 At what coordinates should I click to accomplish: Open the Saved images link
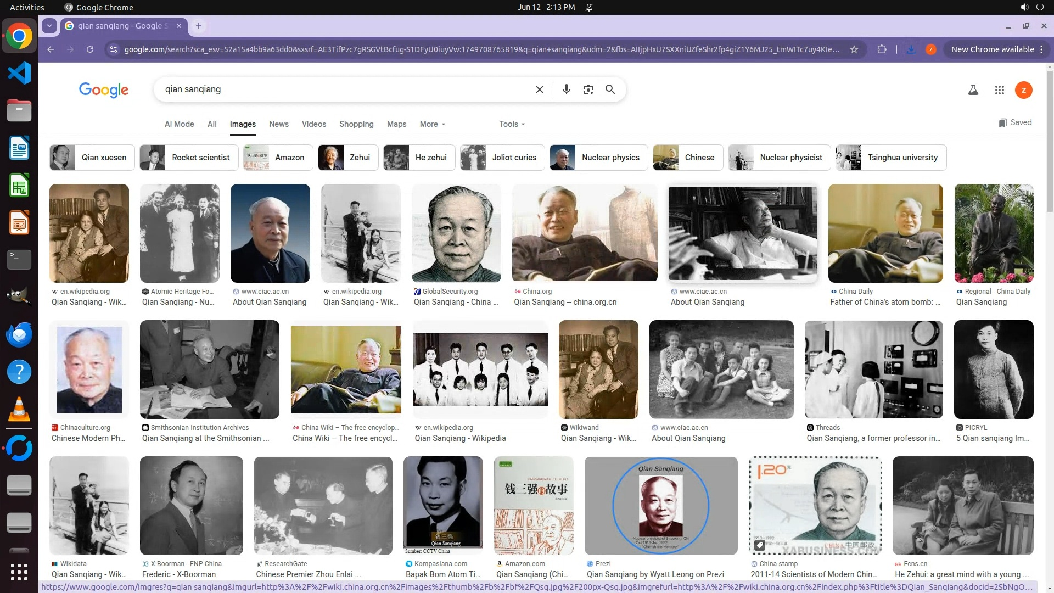point(1015,122)
